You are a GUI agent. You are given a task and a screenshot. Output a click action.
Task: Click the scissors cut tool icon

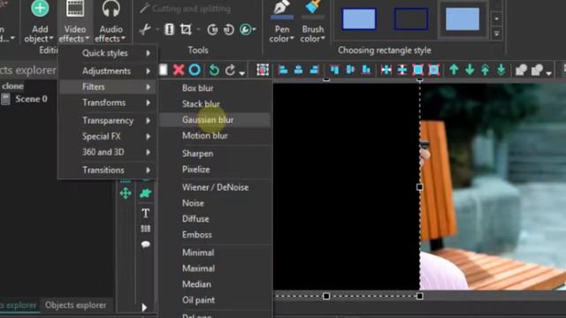[145, 29]
